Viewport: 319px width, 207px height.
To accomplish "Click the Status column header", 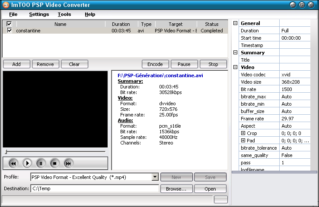I will [x=211, y=24].
